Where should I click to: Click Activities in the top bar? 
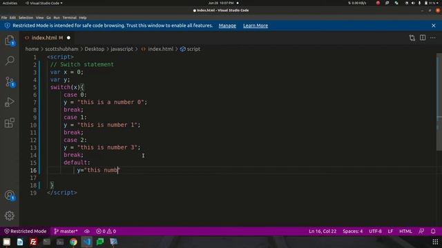point(10,3)
